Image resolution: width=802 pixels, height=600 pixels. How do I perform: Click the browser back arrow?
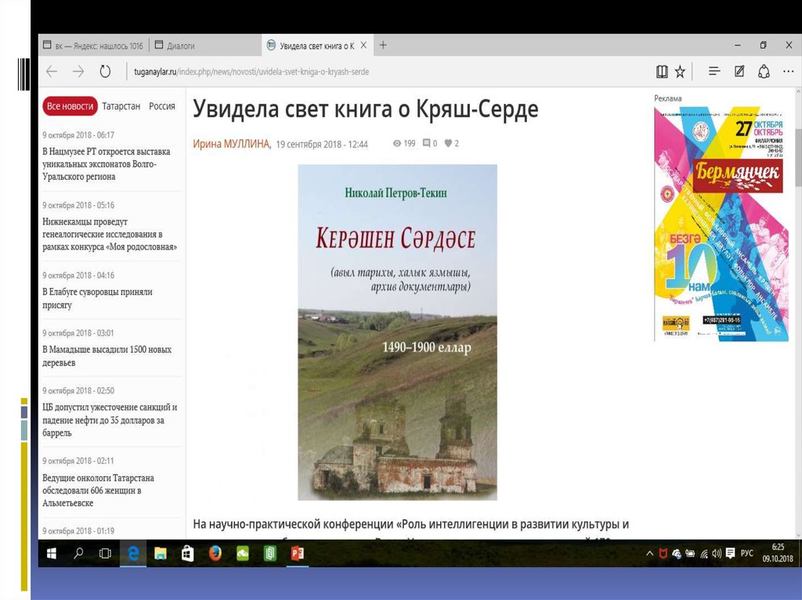52,72
